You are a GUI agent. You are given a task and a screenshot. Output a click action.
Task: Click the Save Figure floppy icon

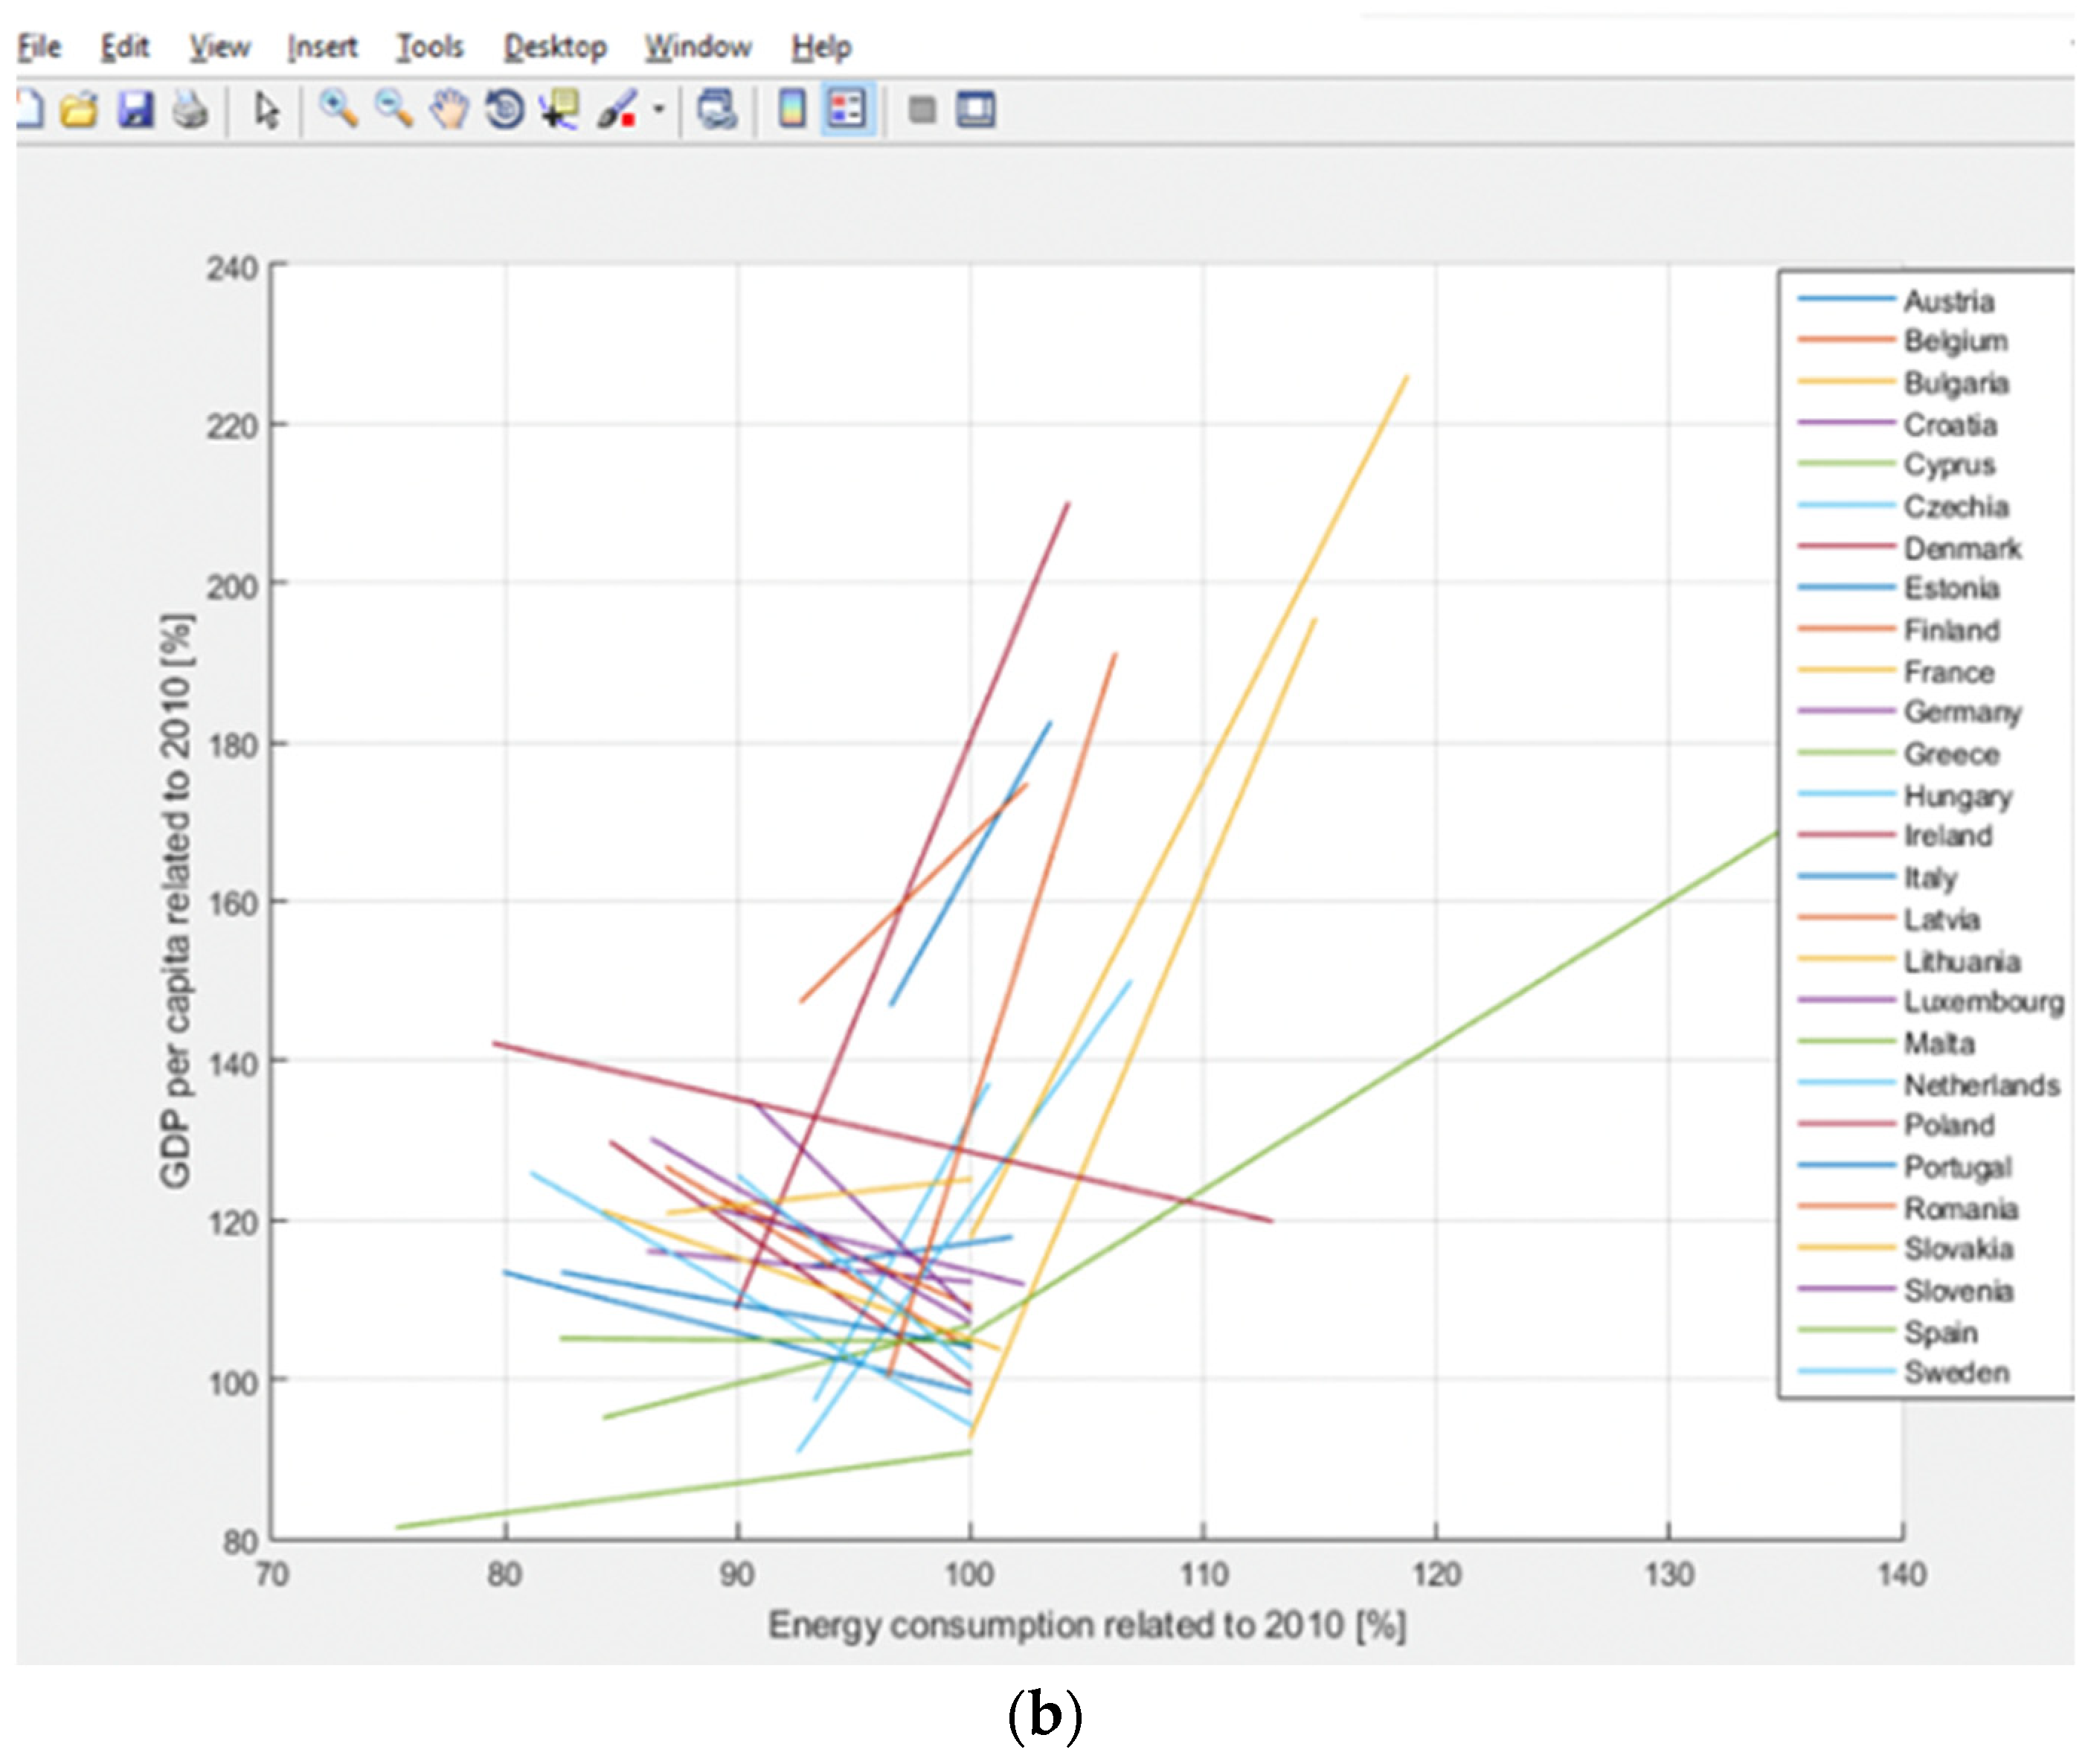coord(136,108)
